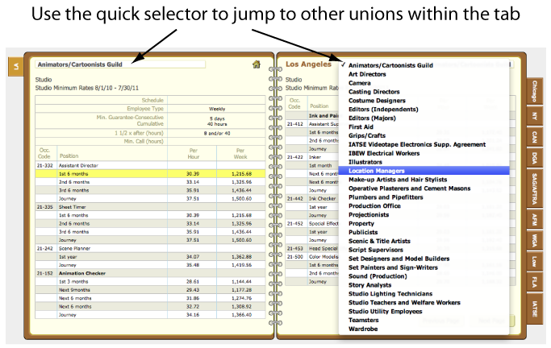Select Editors (Majors) entry
Viewport: 551px width, 348px height.
pyautogui.click(x=372, y=118)
